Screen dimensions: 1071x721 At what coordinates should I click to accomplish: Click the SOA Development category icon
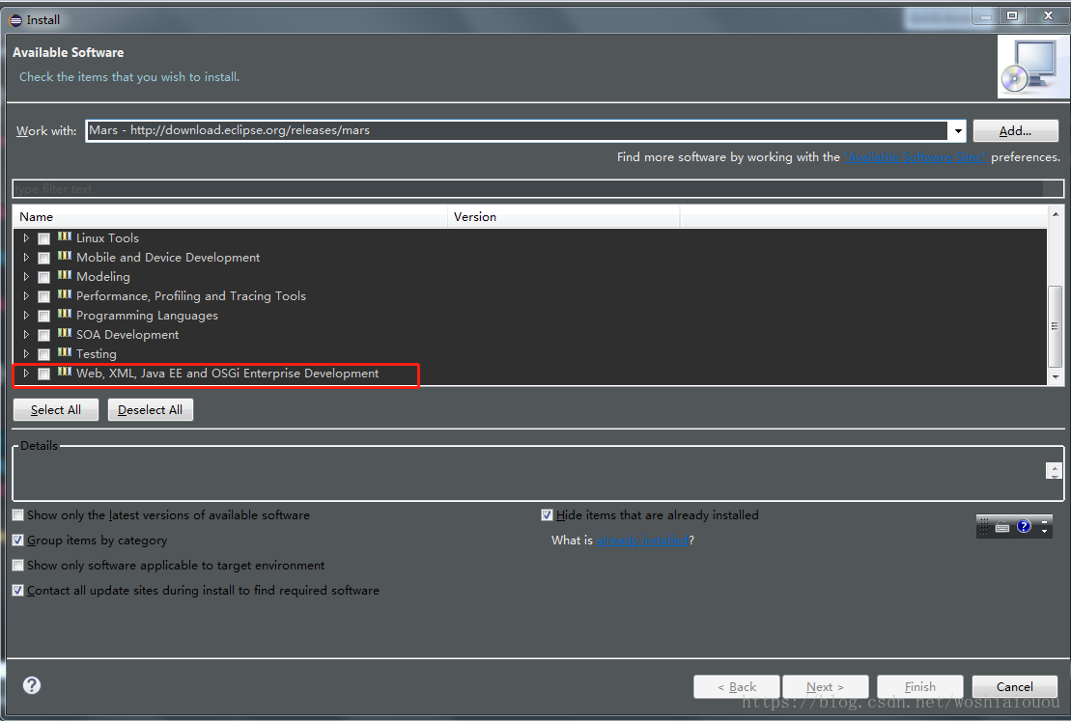pyautogui.click(x=65, y=333)
